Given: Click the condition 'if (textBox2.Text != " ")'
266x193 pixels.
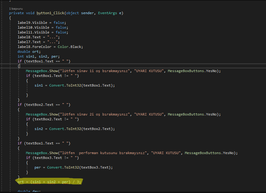Looking at the screenshot, I should [x=52, y=119].
